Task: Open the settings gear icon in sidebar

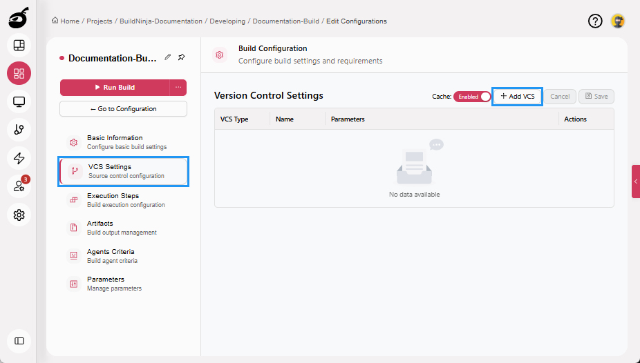Action: click(19, 215)
